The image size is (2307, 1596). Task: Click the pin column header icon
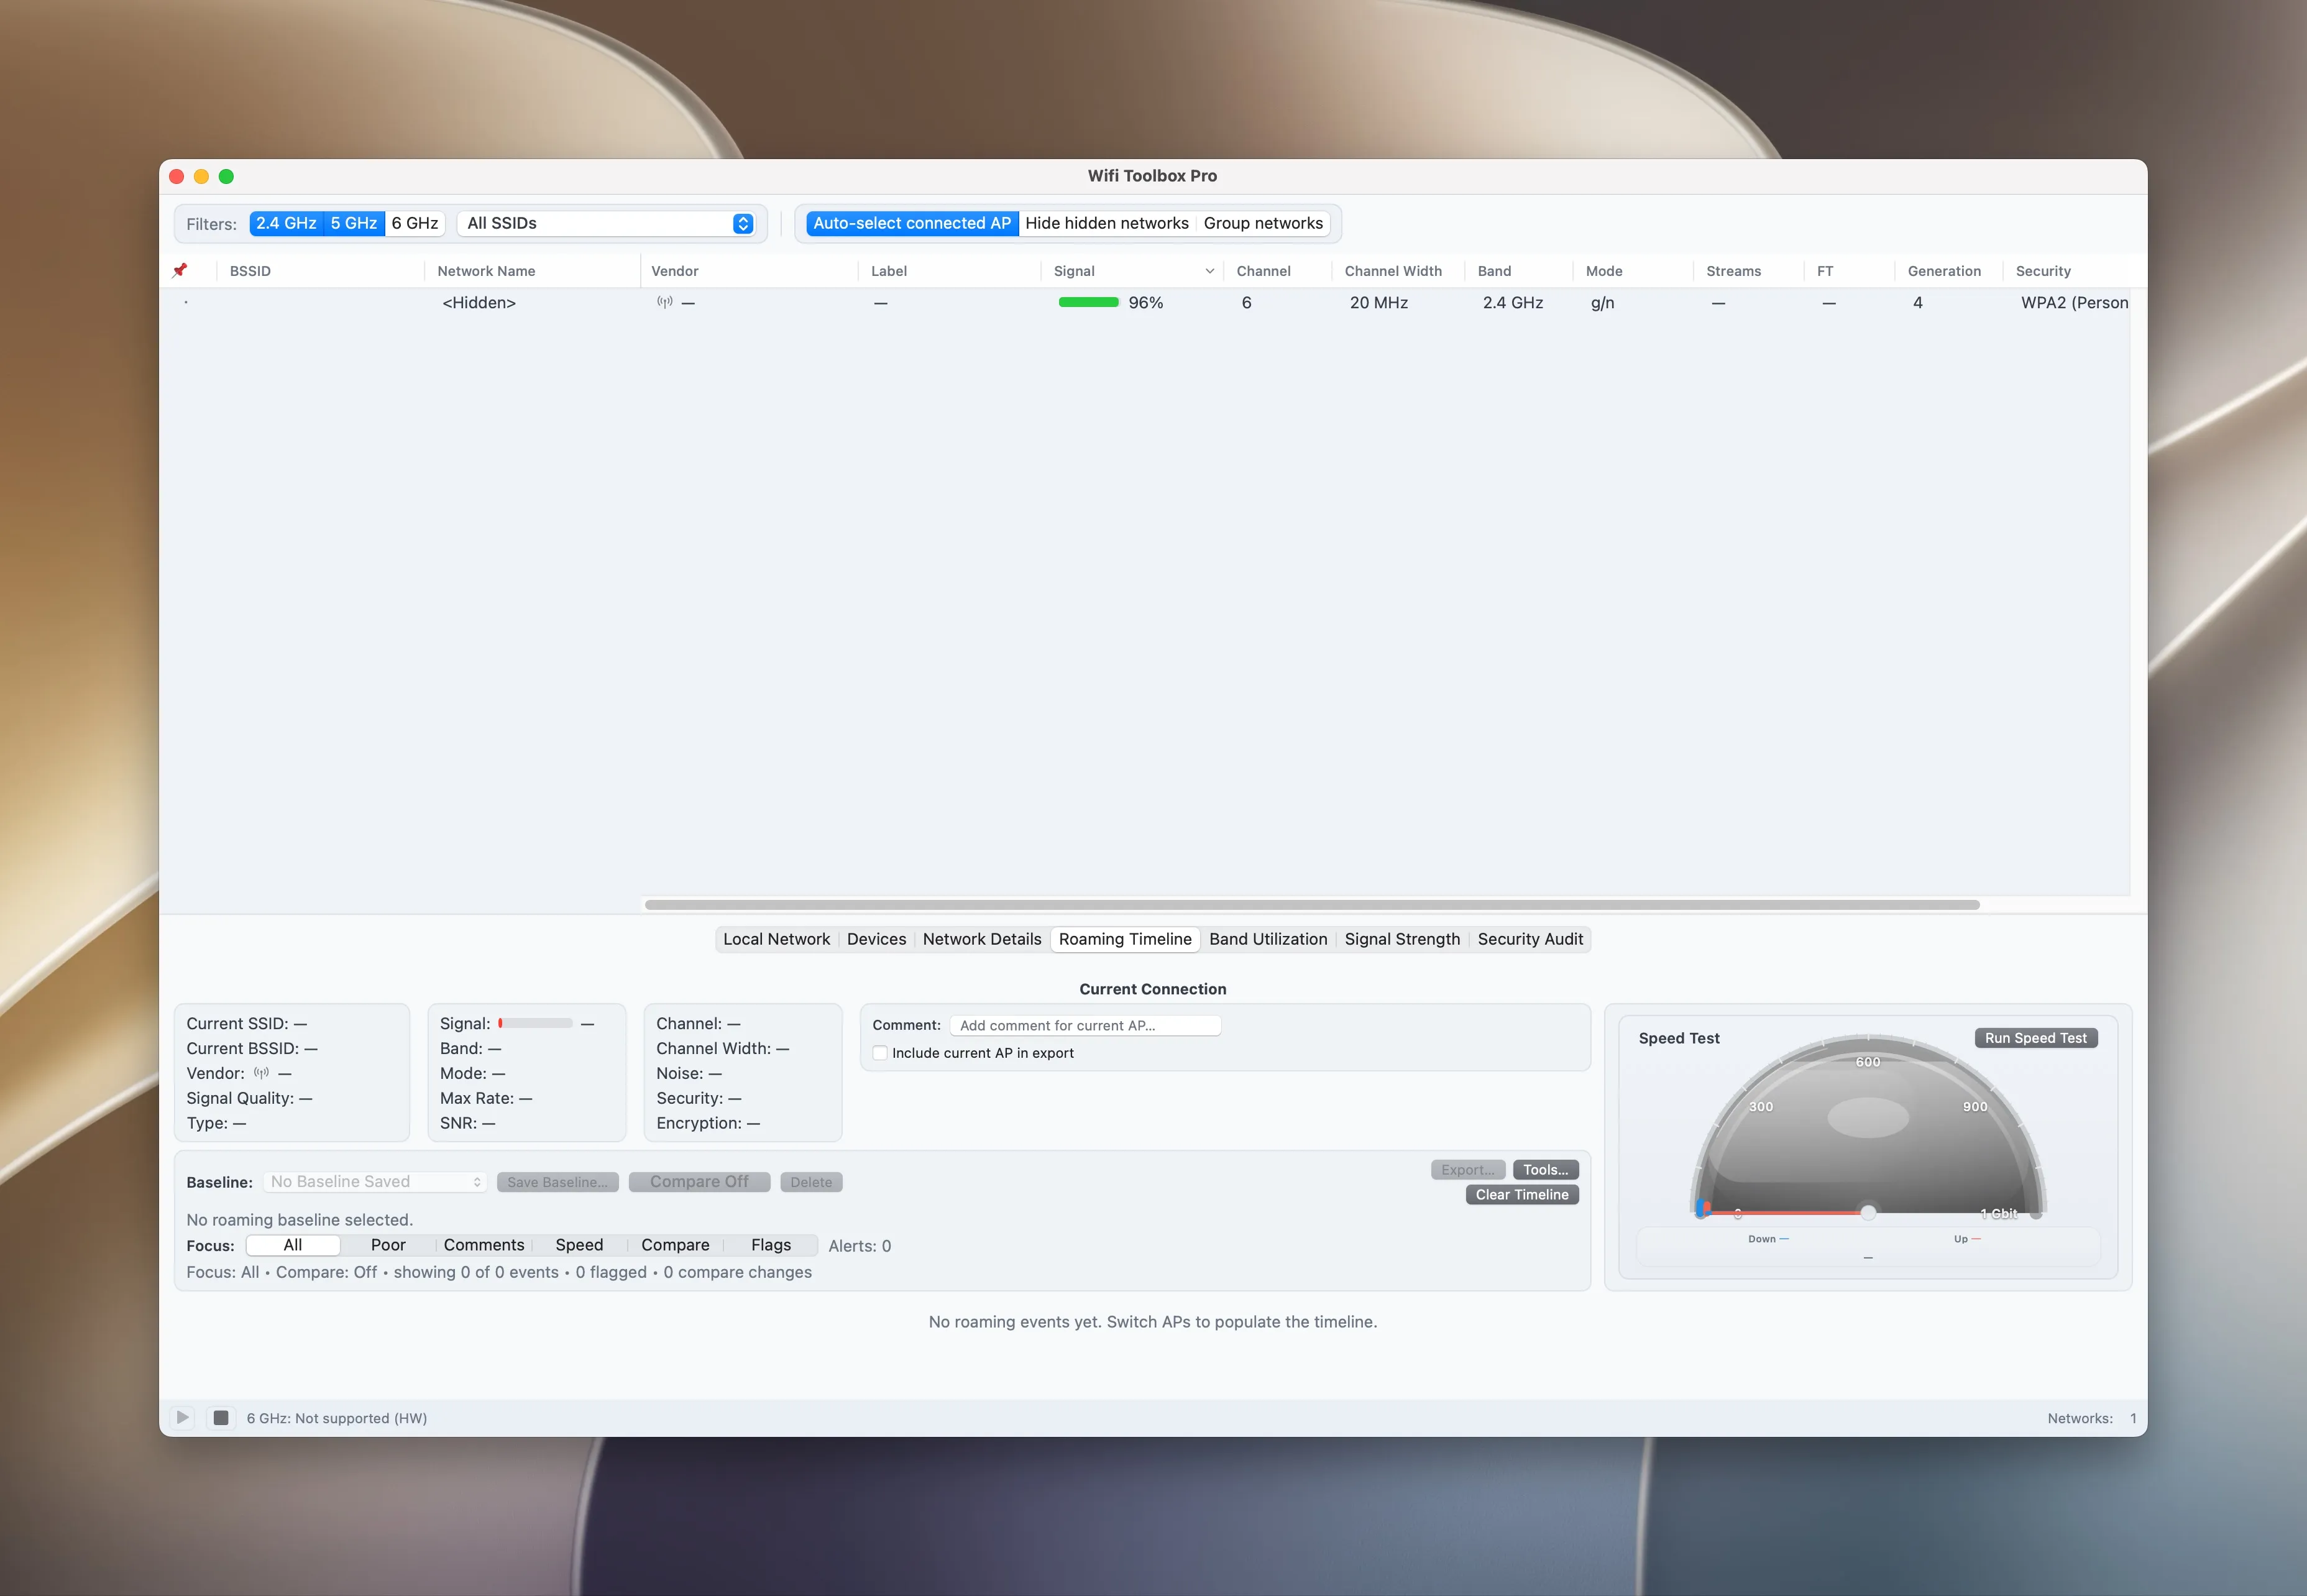[180, 270]
